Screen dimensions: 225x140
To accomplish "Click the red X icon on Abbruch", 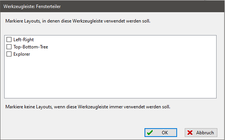I will (190, 133).
